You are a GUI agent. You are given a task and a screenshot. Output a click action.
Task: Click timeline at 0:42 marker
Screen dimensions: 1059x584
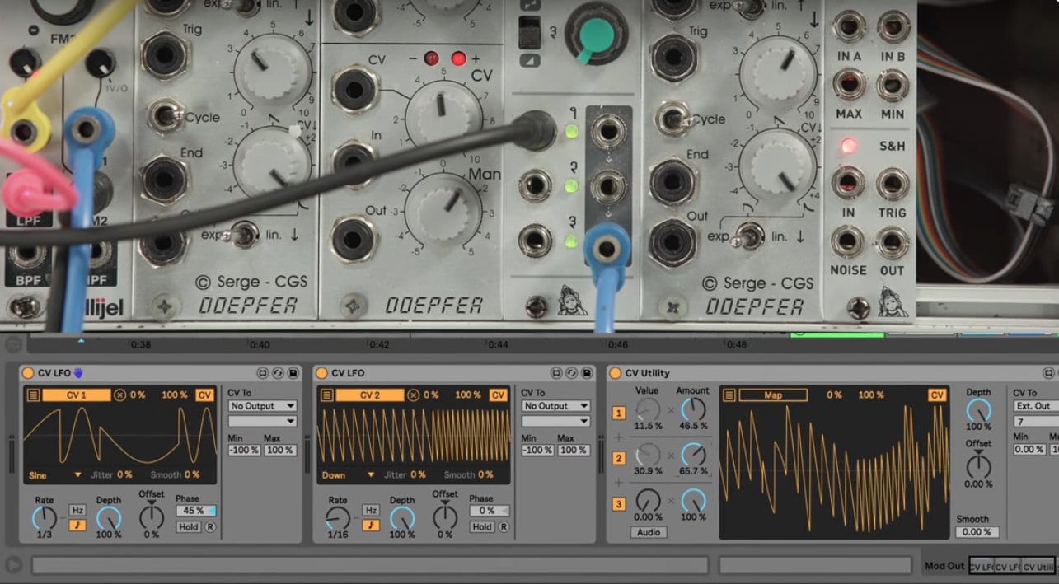[x=380, y=345]
